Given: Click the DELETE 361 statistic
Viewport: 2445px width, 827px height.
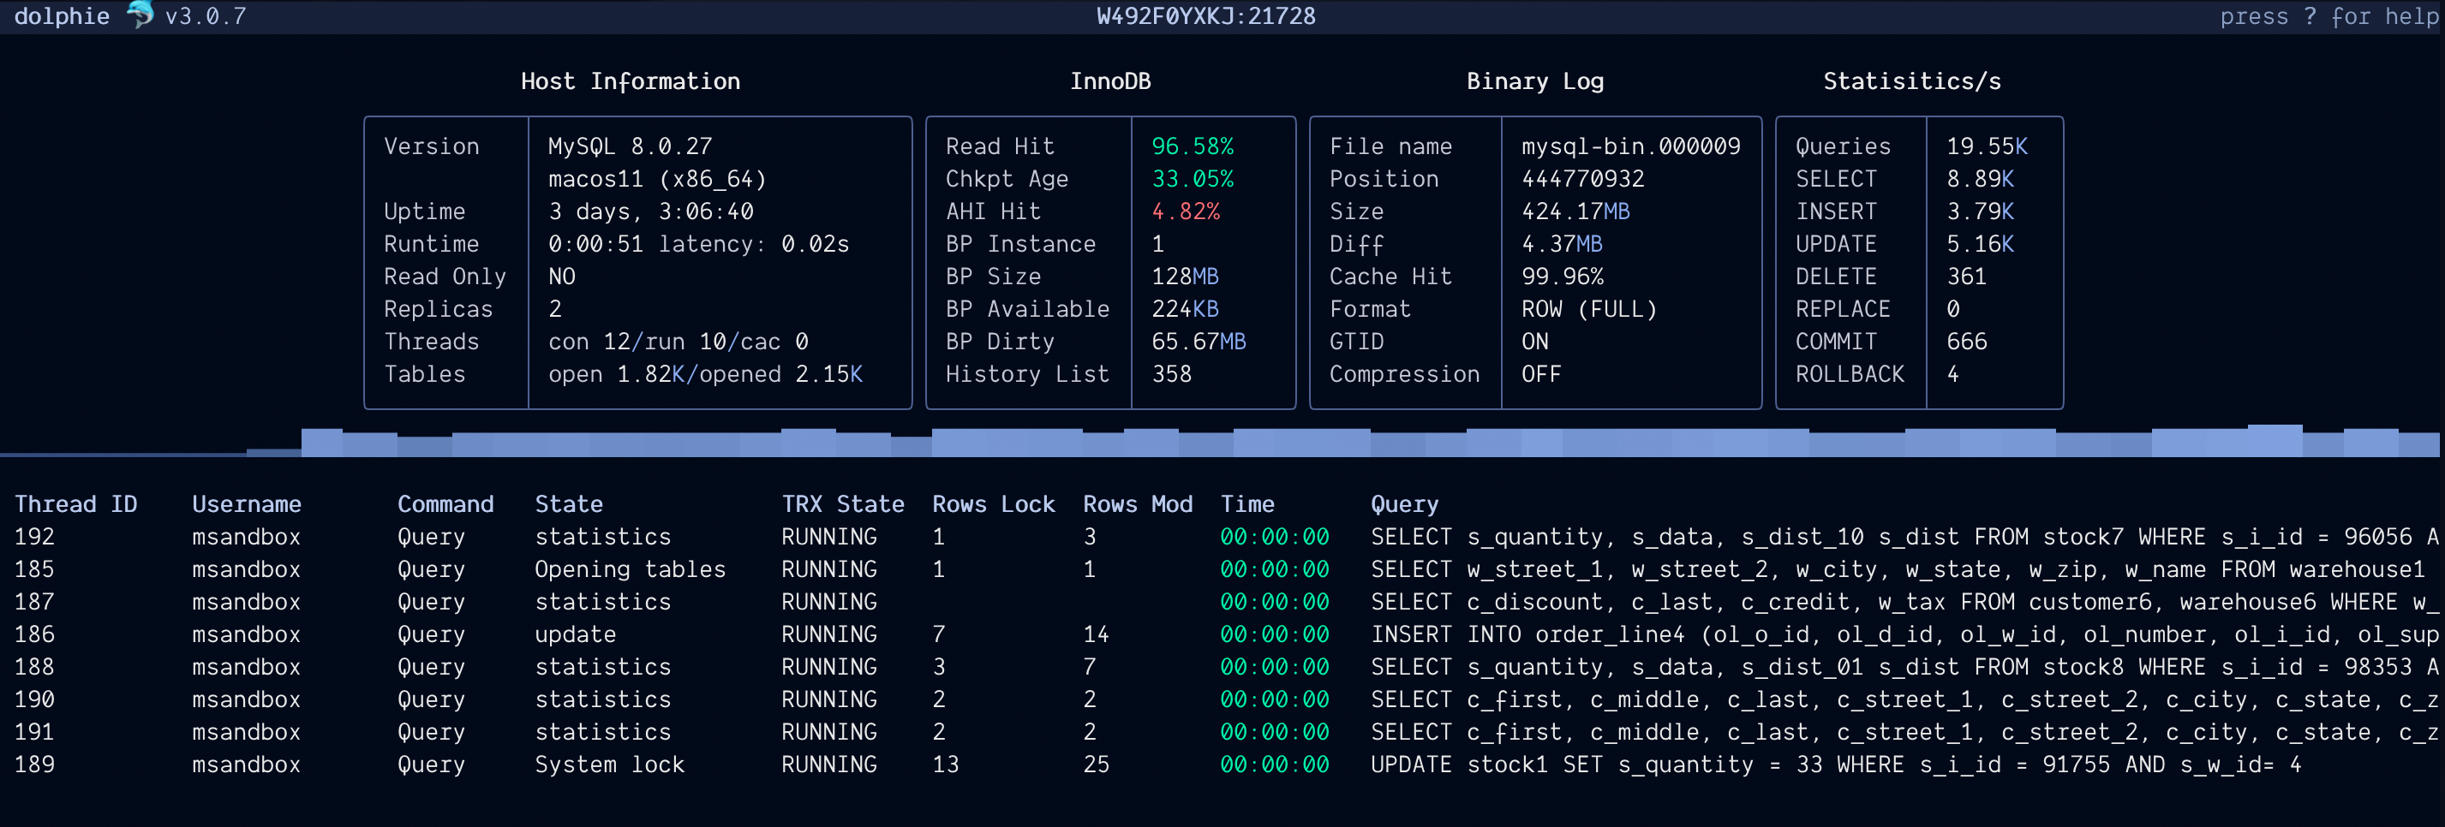Looking at the screenshot, I should coord(1966,276).
